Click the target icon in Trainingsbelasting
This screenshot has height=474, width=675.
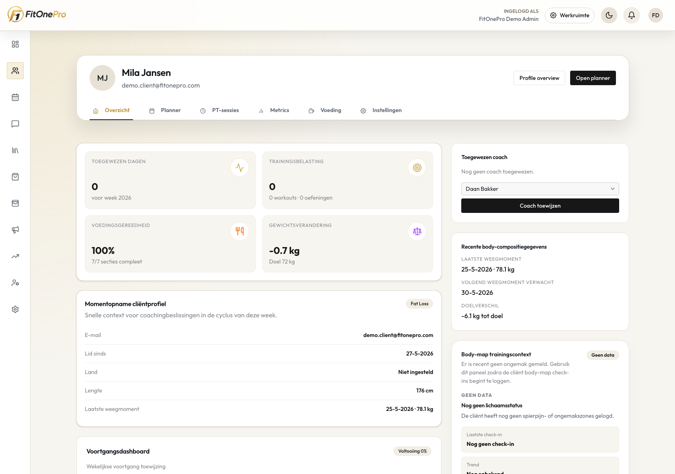coord(417,168)
